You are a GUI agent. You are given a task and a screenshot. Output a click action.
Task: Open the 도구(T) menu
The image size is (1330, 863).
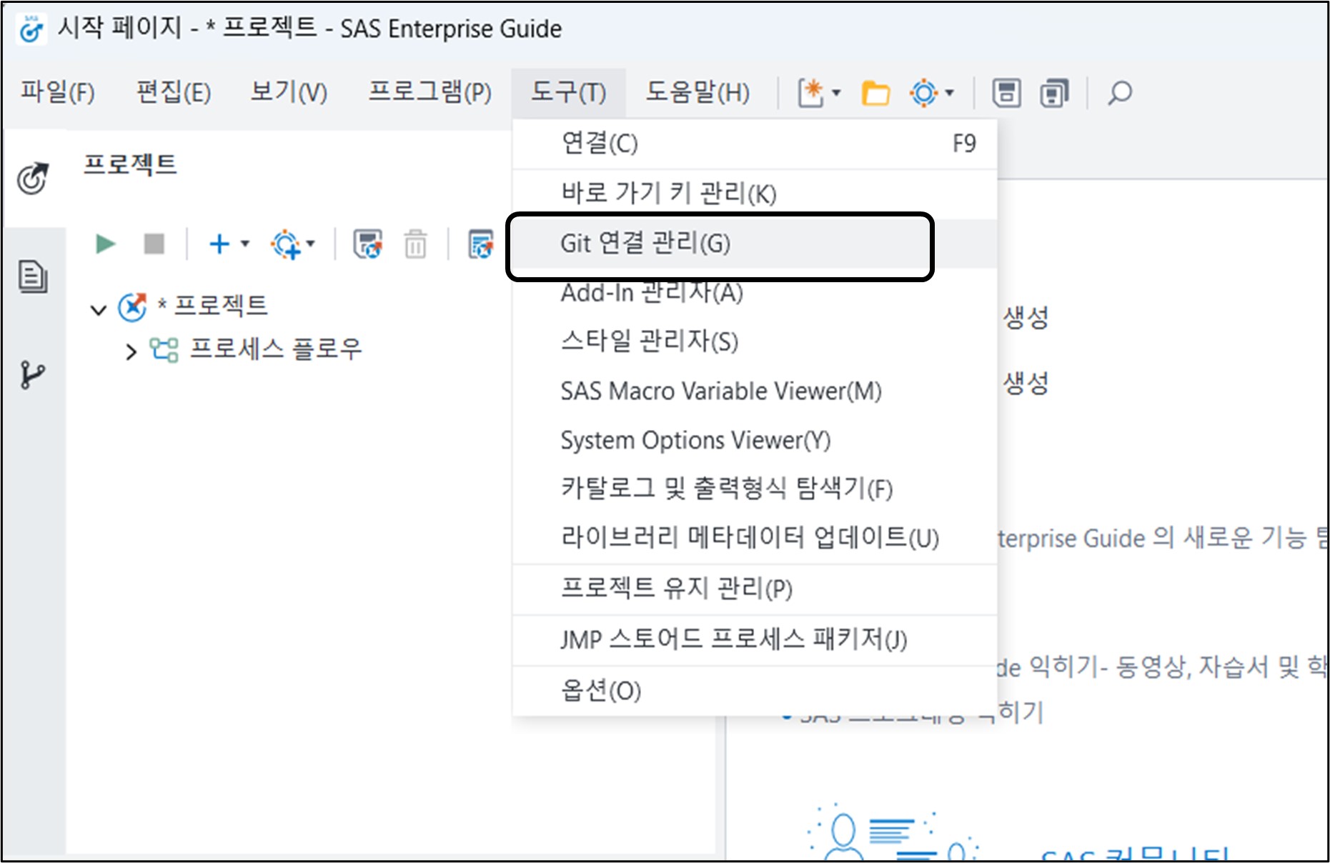pos(568,91)
